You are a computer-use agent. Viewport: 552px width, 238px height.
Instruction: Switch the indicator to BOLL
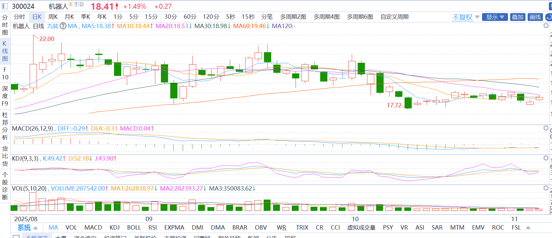click(x=134, y=228)
